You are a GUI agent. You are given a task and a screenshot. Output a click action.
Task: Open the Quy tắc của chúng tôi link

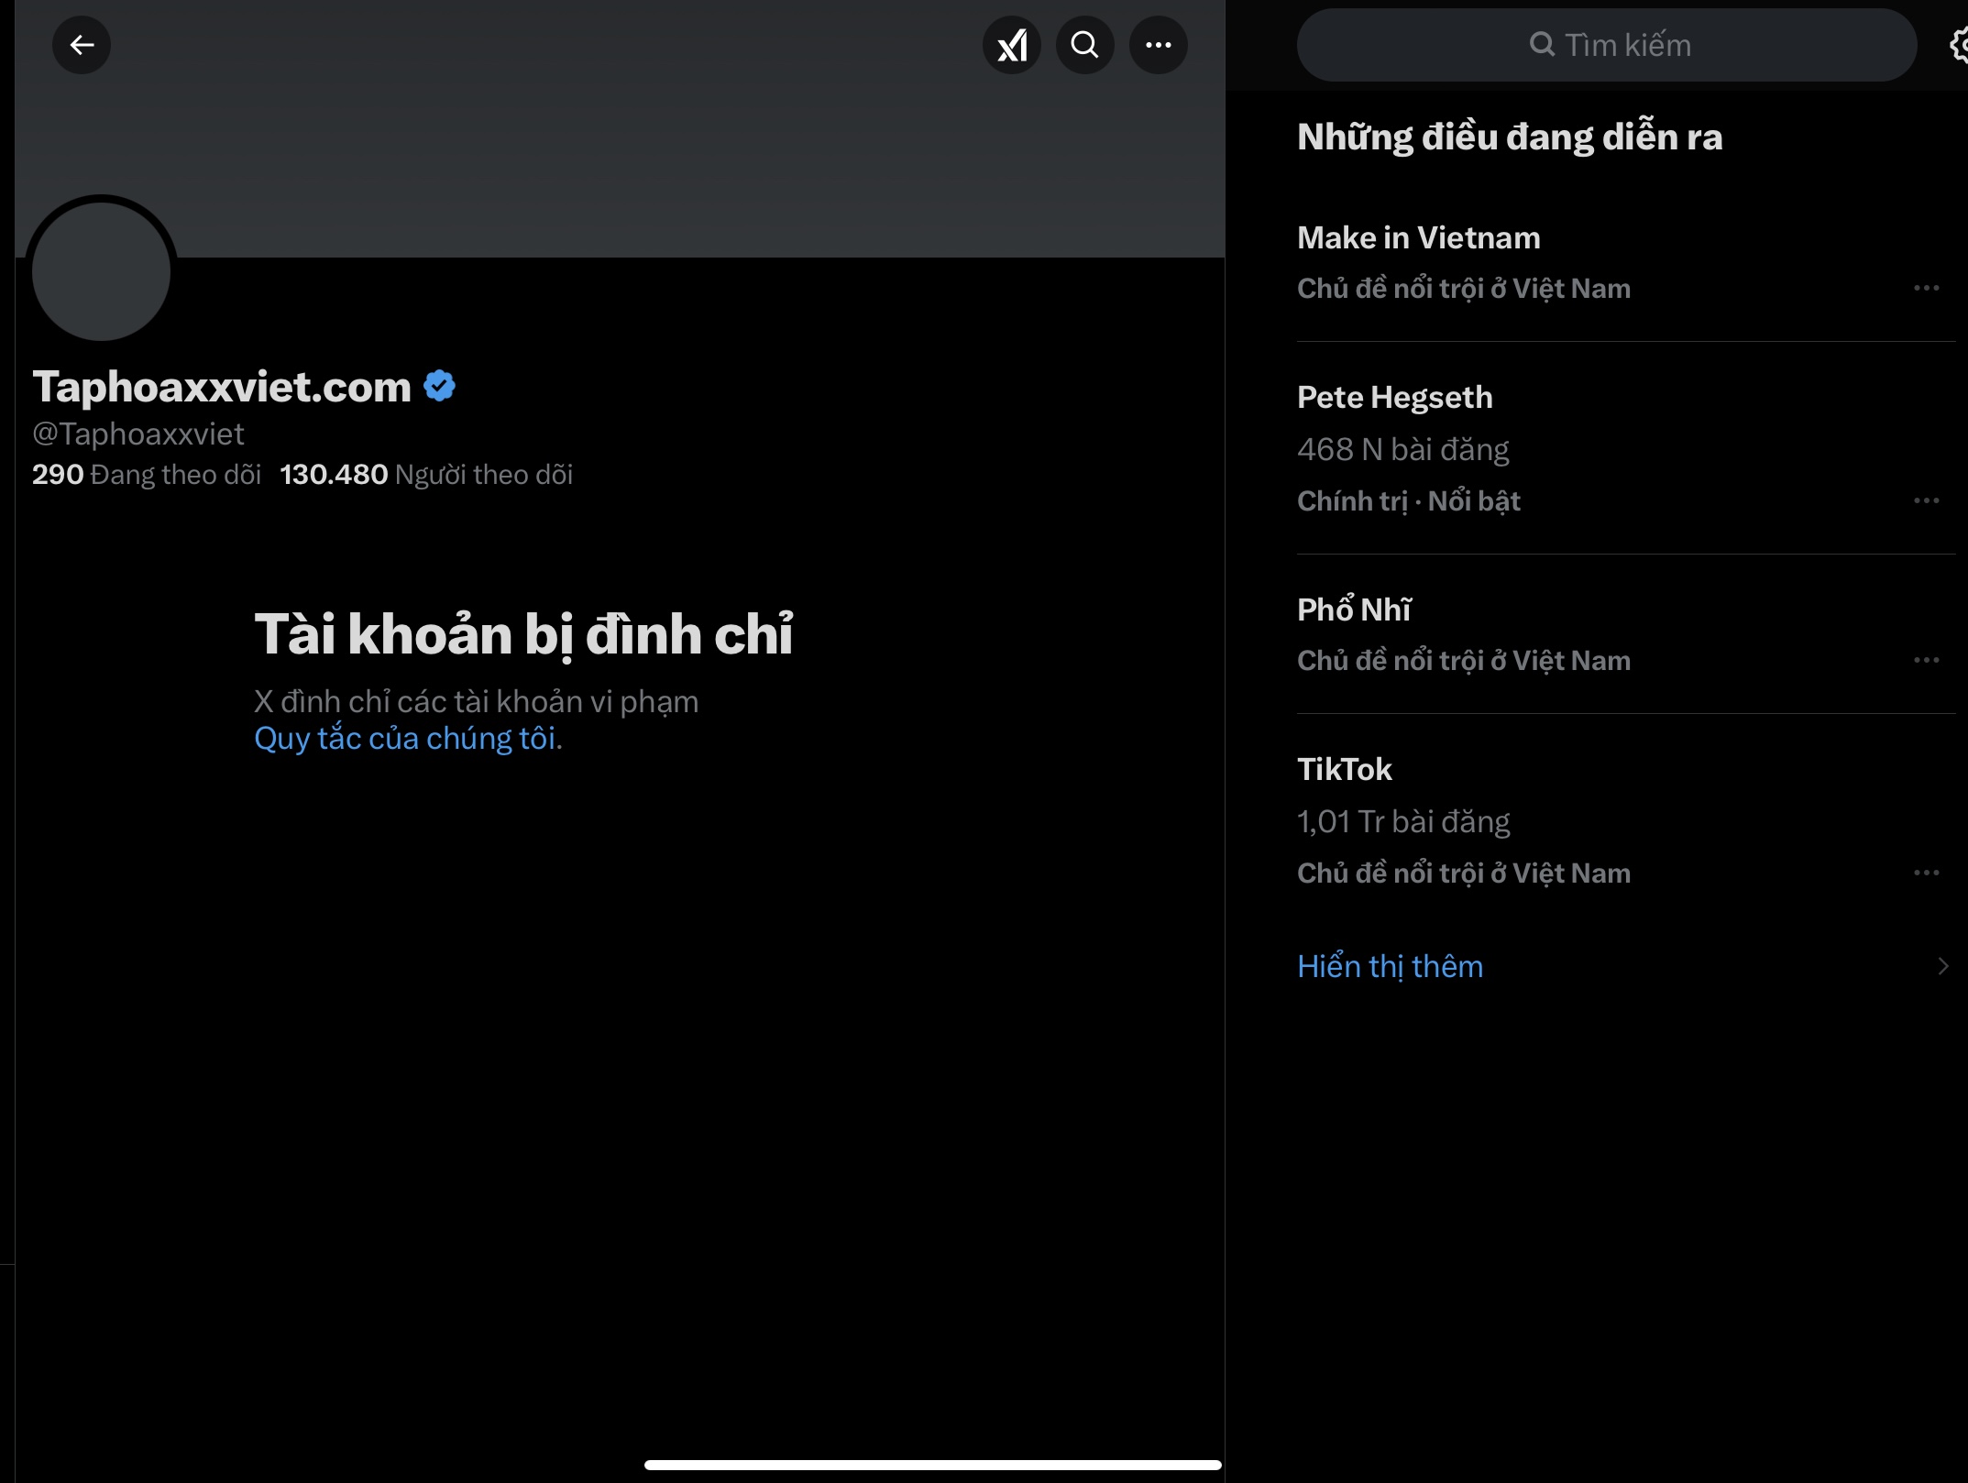click(x=405, y=739)
